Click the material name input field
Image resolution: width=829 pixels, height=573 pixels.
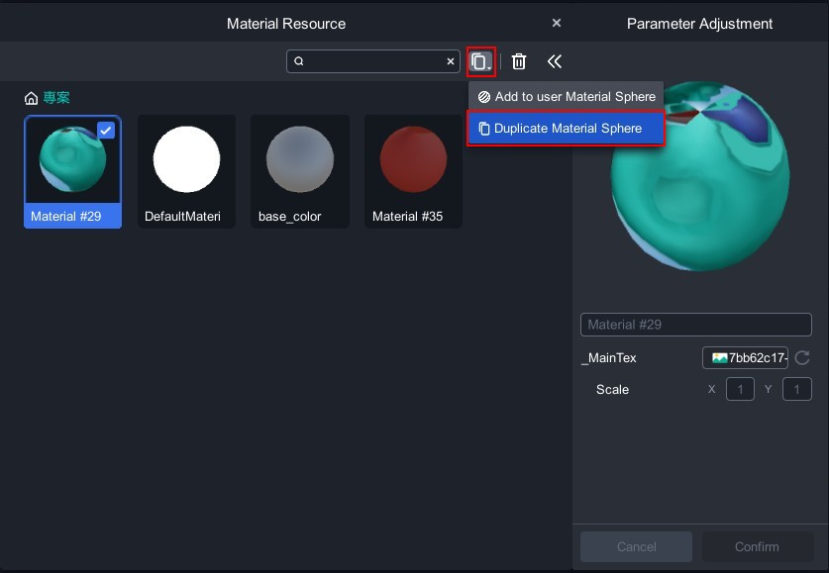(x=695, y=325)
